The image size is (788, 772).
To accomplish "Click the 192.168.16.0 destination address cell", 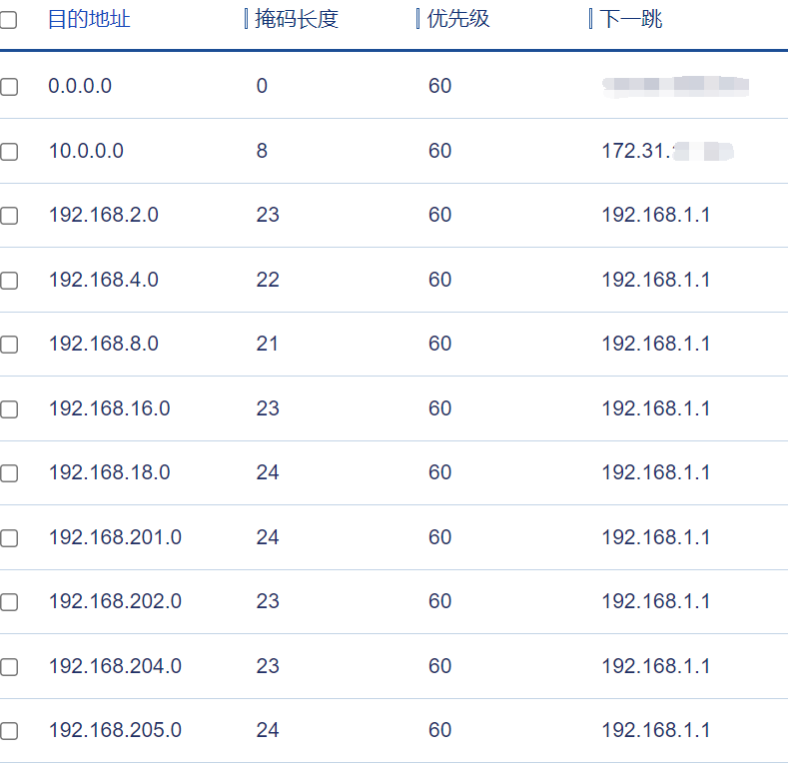I will coord(109,408).
